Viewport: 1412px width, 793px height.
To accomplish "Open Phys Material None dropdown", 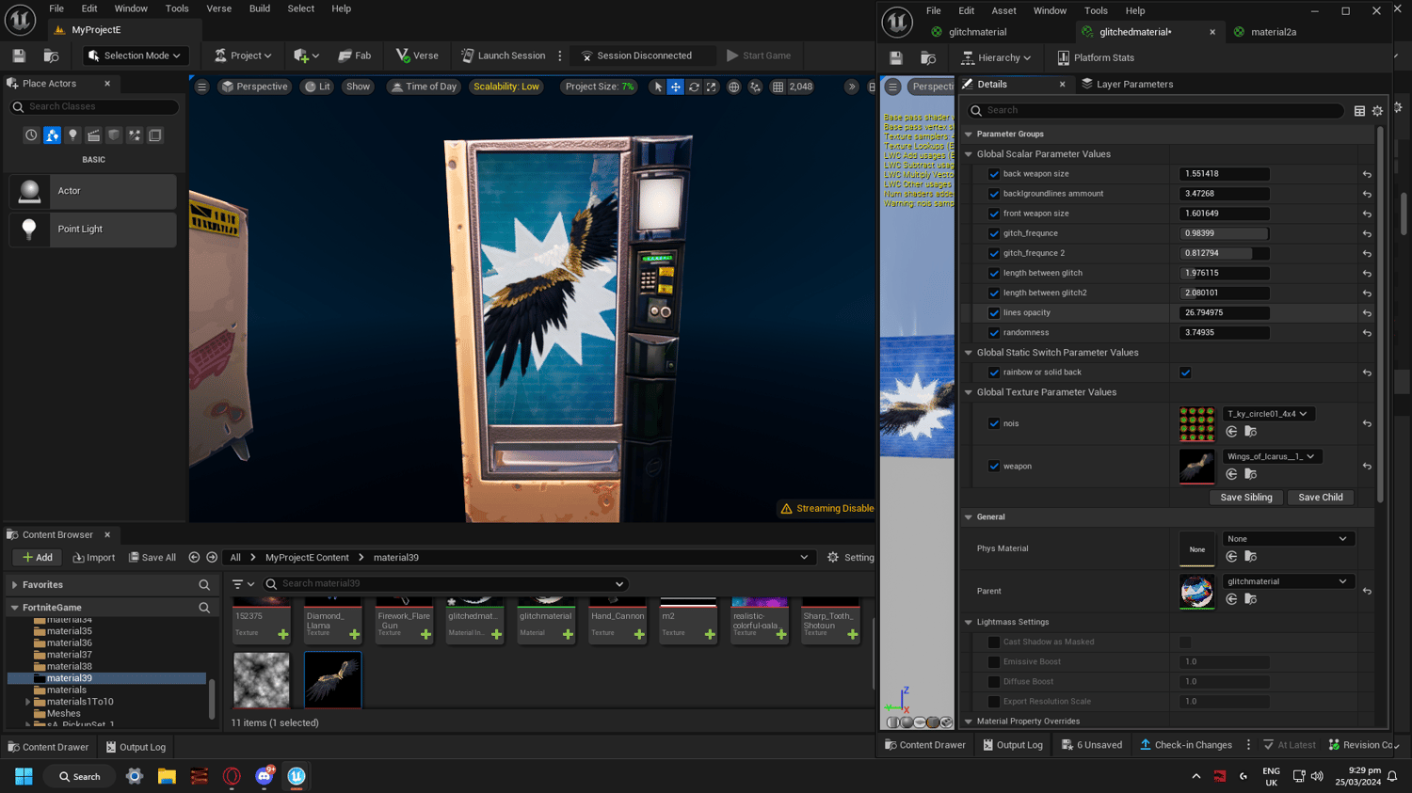I will [x=1287, y=539].
